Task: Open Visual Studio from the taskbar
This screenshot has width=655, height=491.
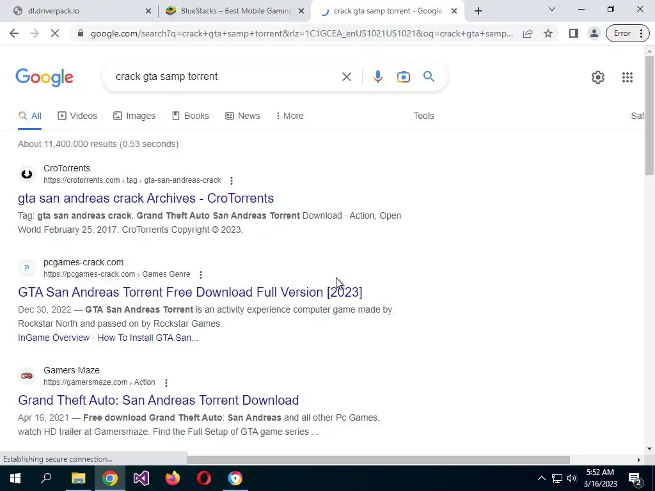Action: 141,478
